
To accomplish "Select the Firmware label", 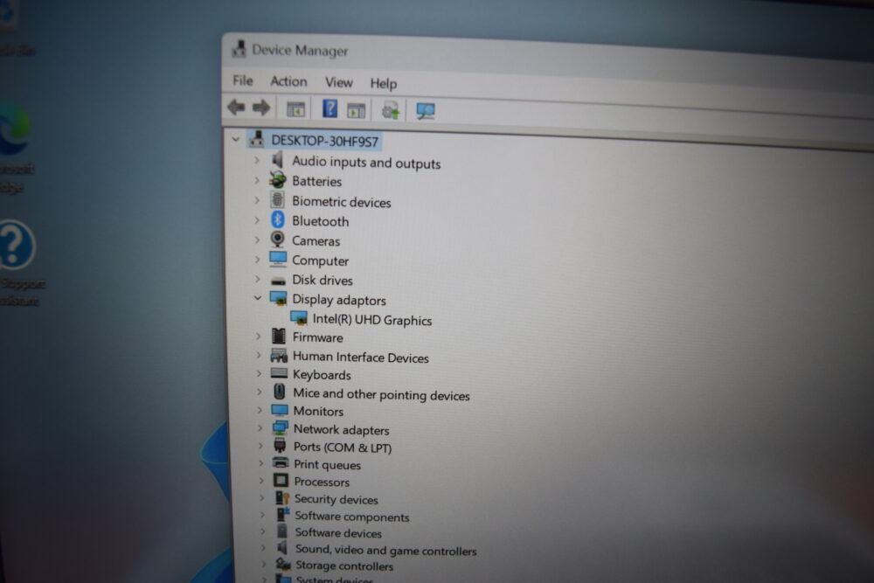I will pyautogui.click(x=318, y=337).
